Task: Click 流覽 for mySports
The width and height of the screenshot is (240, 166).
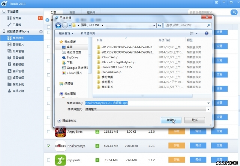Action: [x=219, y=160]
